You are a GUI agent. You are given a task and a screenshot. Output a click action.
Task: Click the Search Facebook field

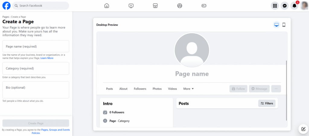pyautogui.click(x=41, y=6)
